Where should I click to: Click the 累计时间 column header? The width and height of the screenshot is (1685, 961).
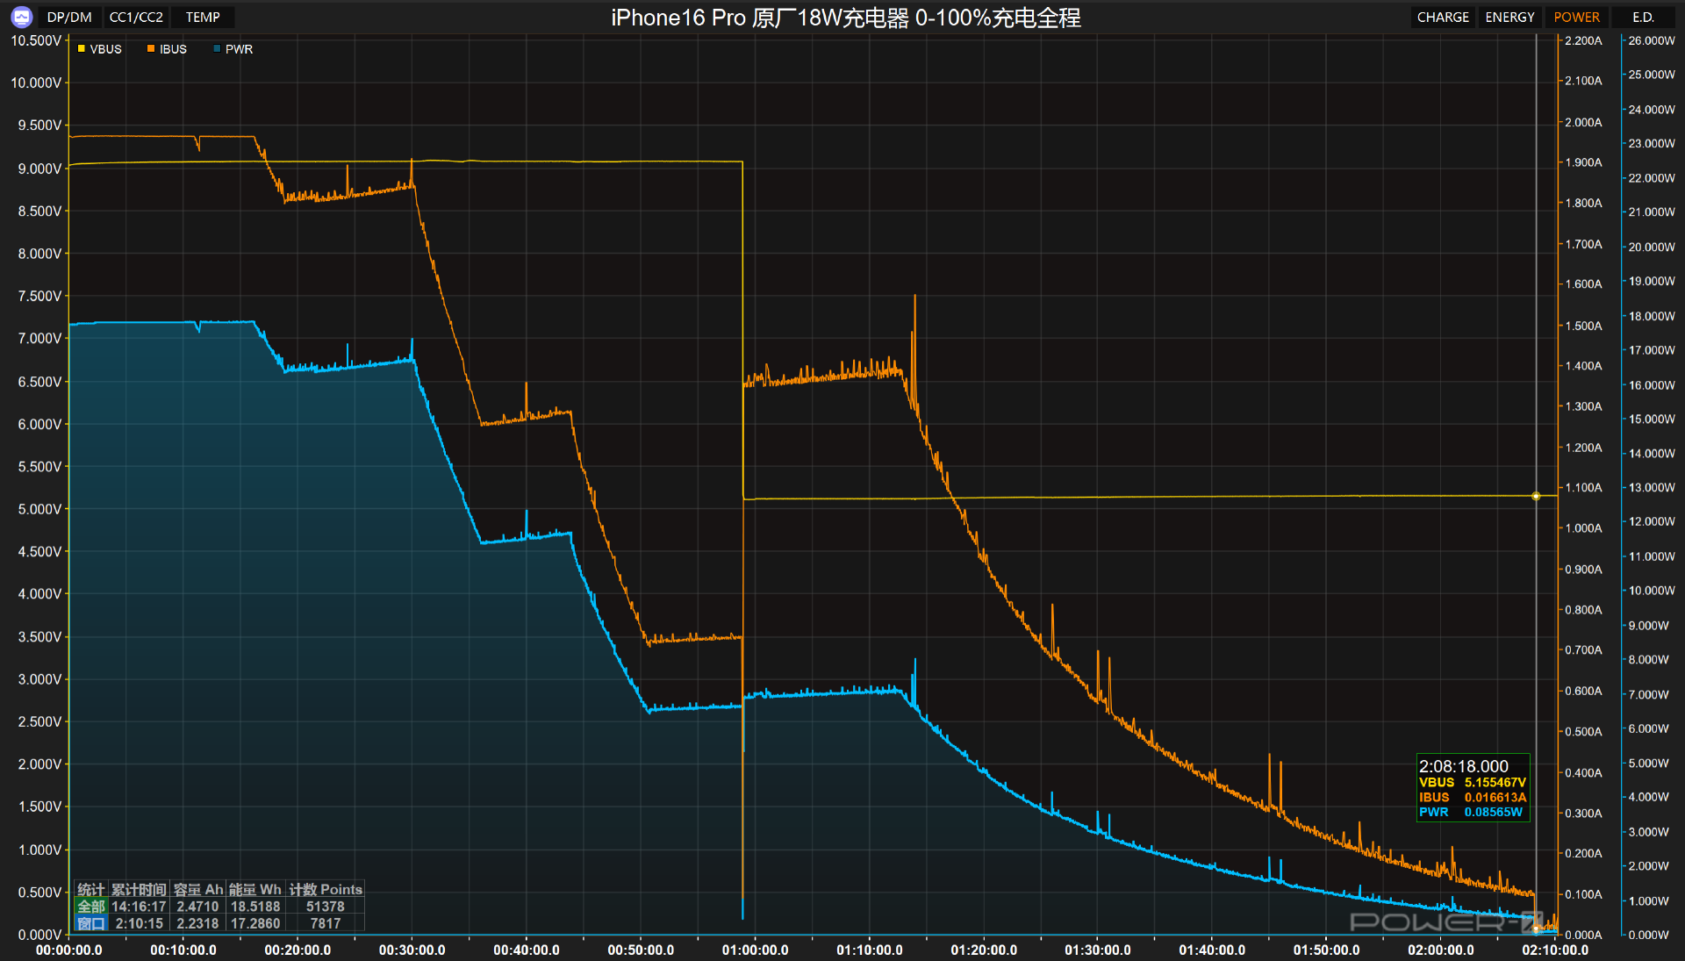click(139, 890)
